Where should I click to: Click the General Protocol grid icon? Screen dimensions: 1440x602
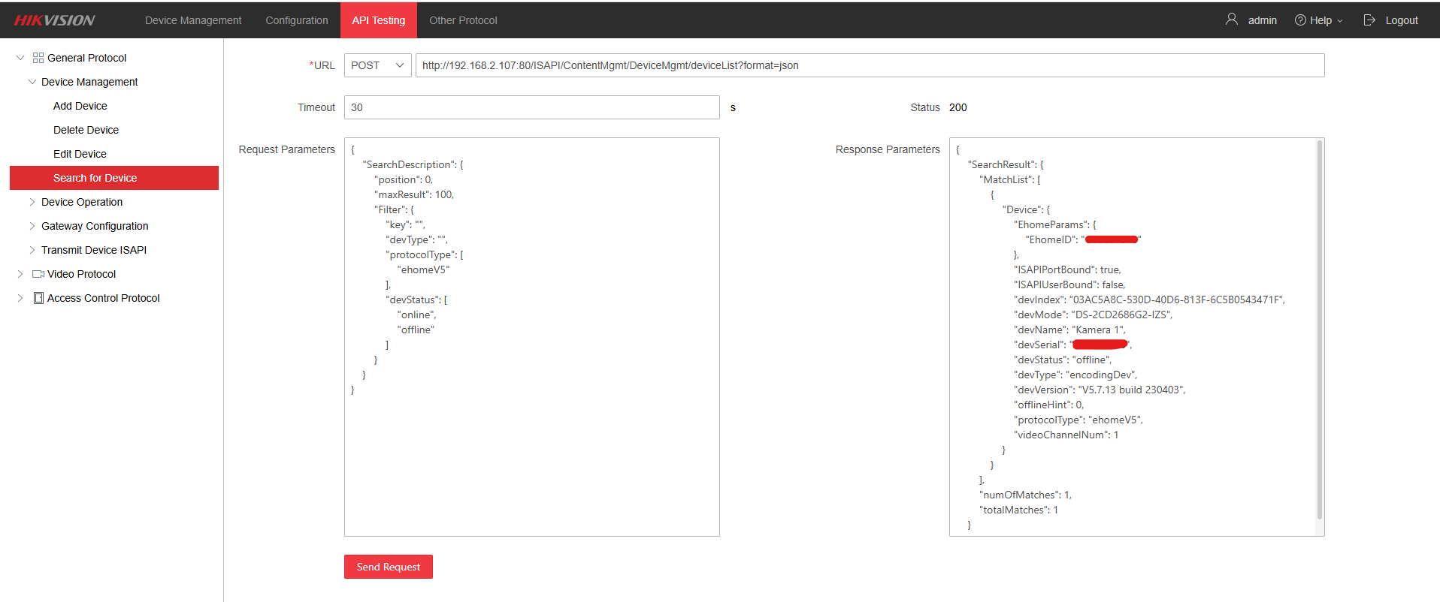point(38,58)
